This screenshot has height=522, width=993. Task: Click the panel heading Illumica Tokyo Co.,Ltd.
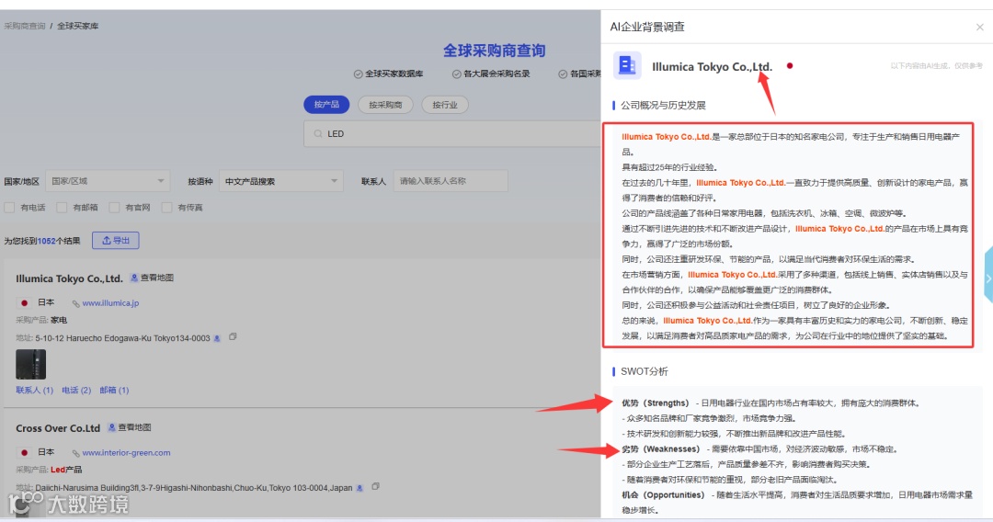pyautogui.click(x=712, y=66)
